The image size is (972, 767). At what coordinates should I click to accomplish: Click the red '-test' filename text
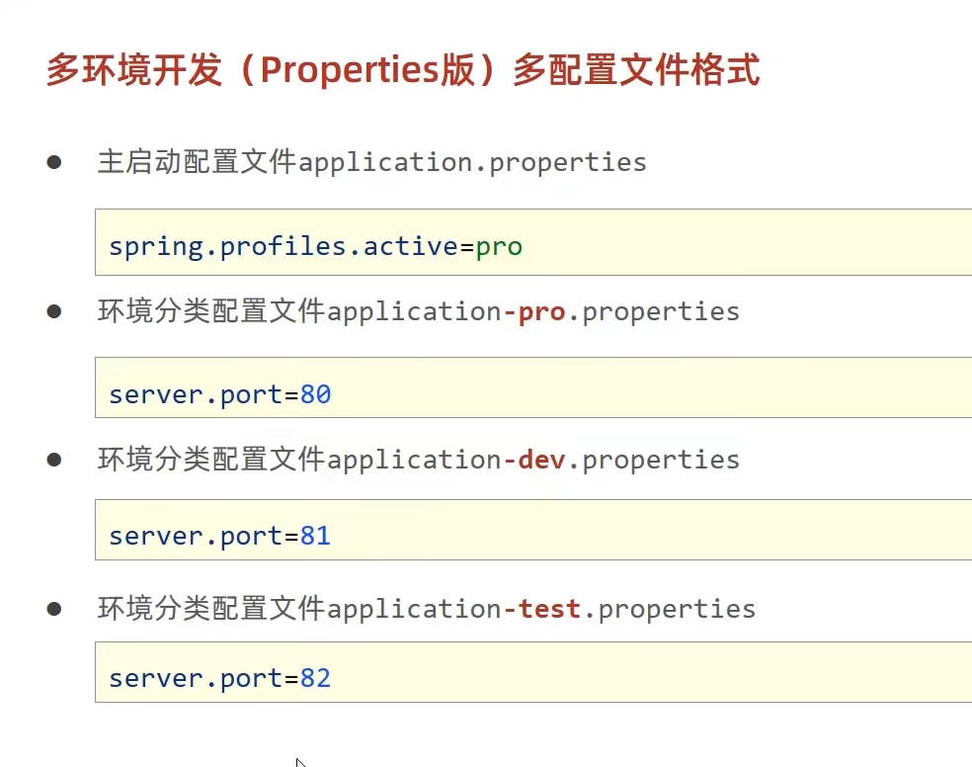(542, 609)
